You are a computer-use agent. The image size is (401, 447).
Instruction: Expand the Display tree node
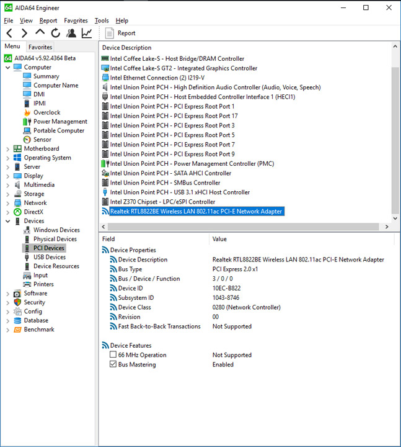click(7, 176)
